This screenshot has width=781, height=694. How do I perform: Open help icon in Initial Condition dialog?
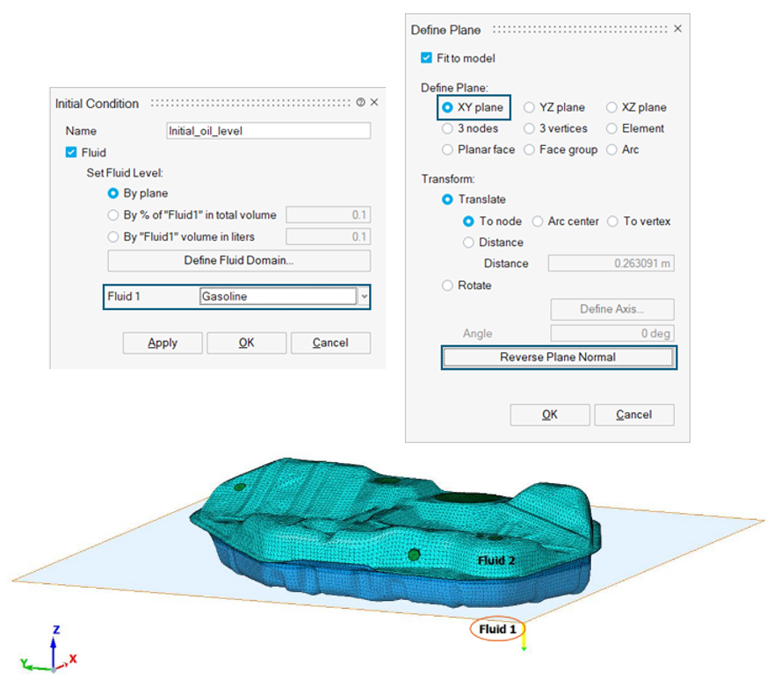(x=360, y=103)
